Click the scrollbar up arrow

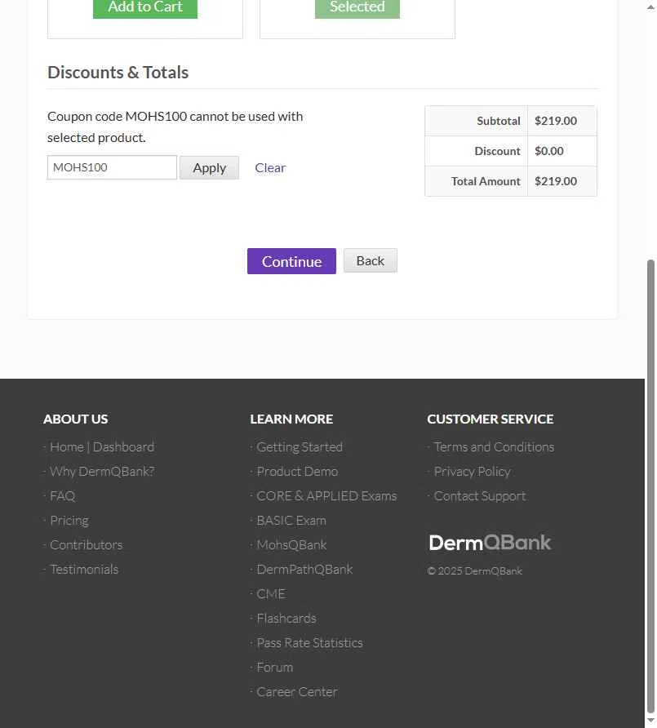click(650, 7)
